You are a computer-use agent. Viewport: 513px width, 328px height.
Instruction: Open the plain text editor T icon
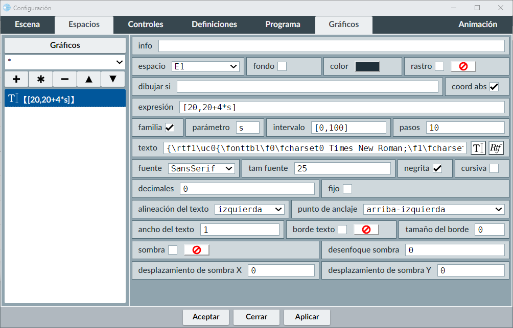click(x=478, y=148)
